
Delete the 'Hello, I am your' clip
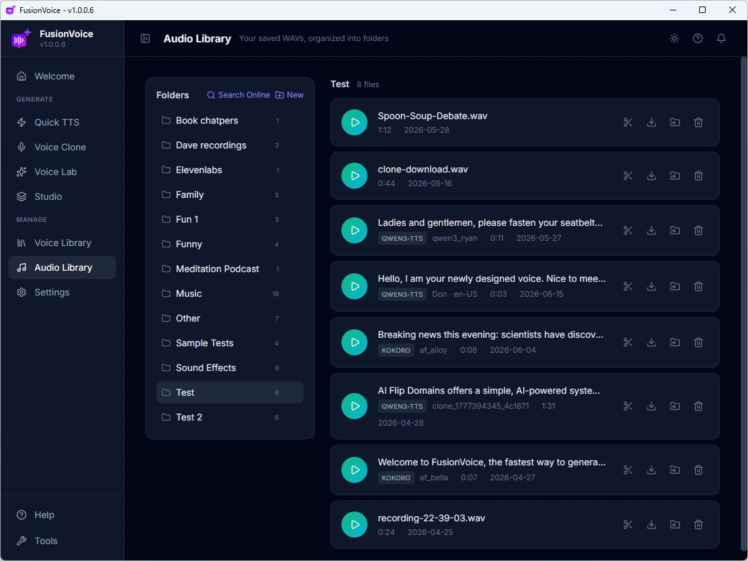pyautogui.click(x=698, y=286)
